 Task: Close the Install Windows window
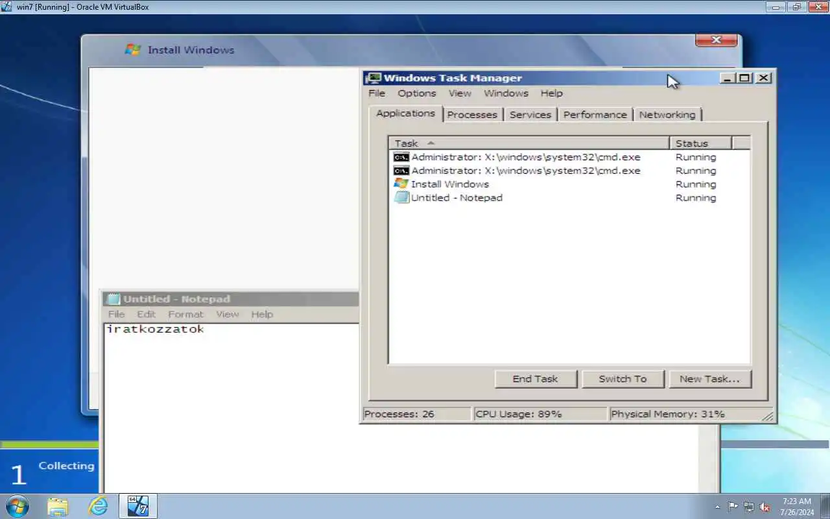click(x=716, y=40)
